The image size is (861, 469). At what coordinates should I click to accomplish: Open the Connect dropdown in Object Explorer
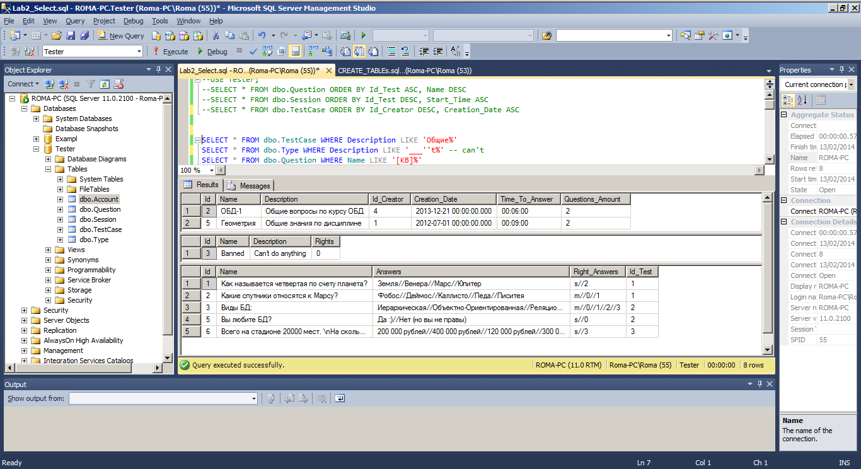[x=23, y=84]
